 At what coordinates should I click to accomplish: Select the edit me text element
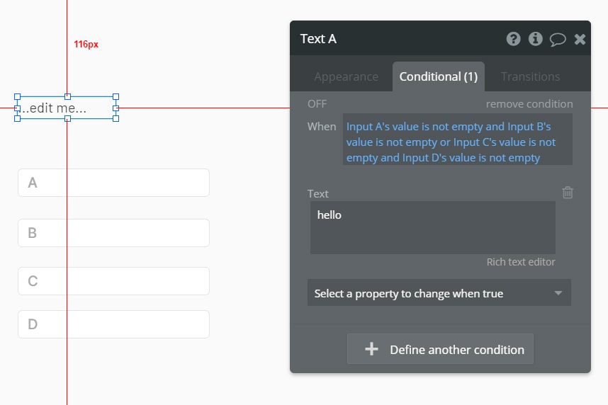(67, 108)
